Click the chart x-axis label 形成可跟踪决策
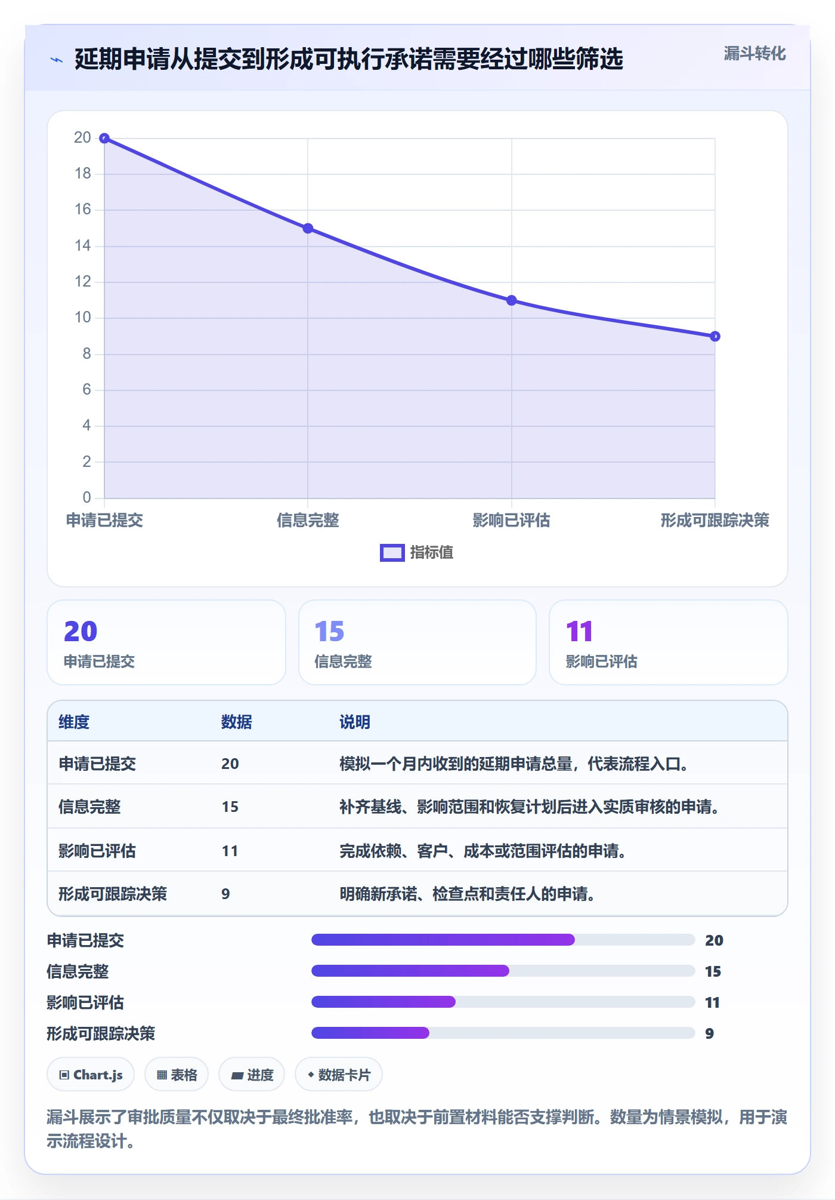Screen dimensions: 835x1200 pos(715,520)
